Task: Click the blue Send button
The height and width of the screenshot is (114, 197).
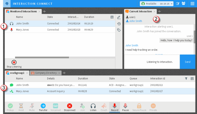Action: (x=188, y=62)
